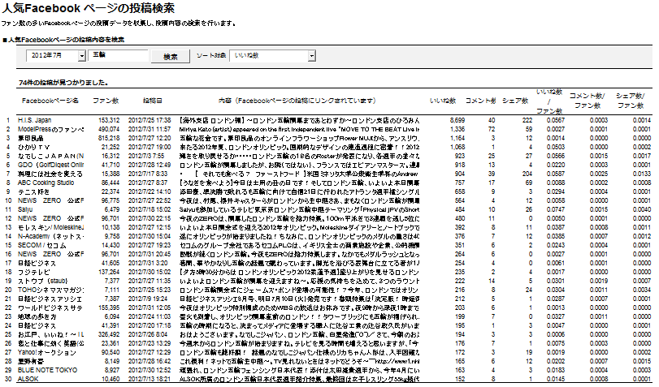This screenshot has width=659, height=387.
Task: Click the いいね数 column header
Action: (x=443, y=101)
